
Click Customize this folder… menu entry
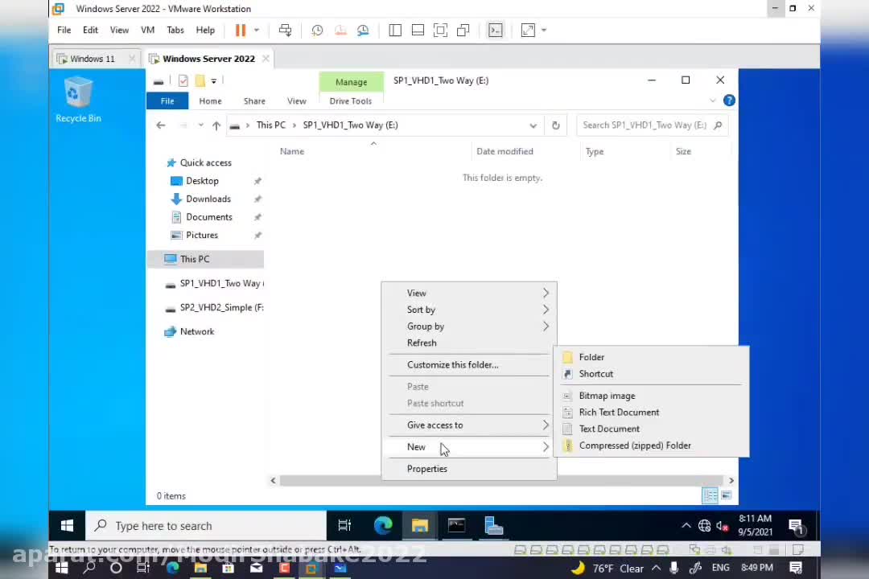pyautogui.click(x=452, y=365)
